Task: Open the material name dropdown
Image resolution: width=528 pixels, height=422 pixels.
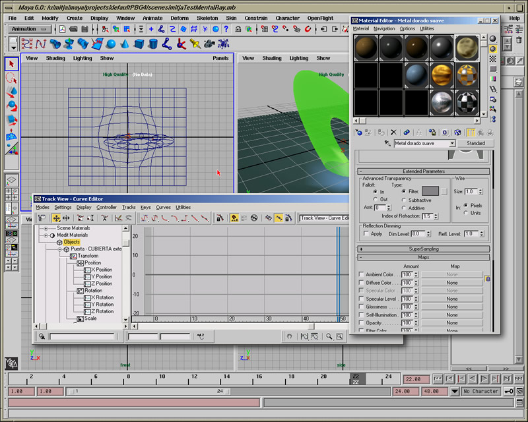Action: click(452, 143)
